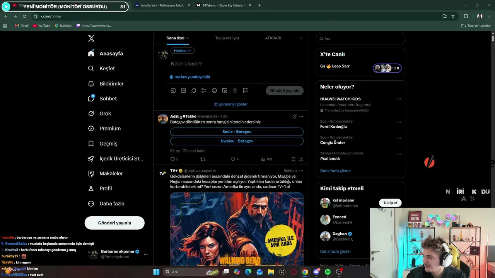Open Geçmiş bookmarks in the sidebar
Screen dimensions: 495x278
pyautogui.click(x=102, y=144)
